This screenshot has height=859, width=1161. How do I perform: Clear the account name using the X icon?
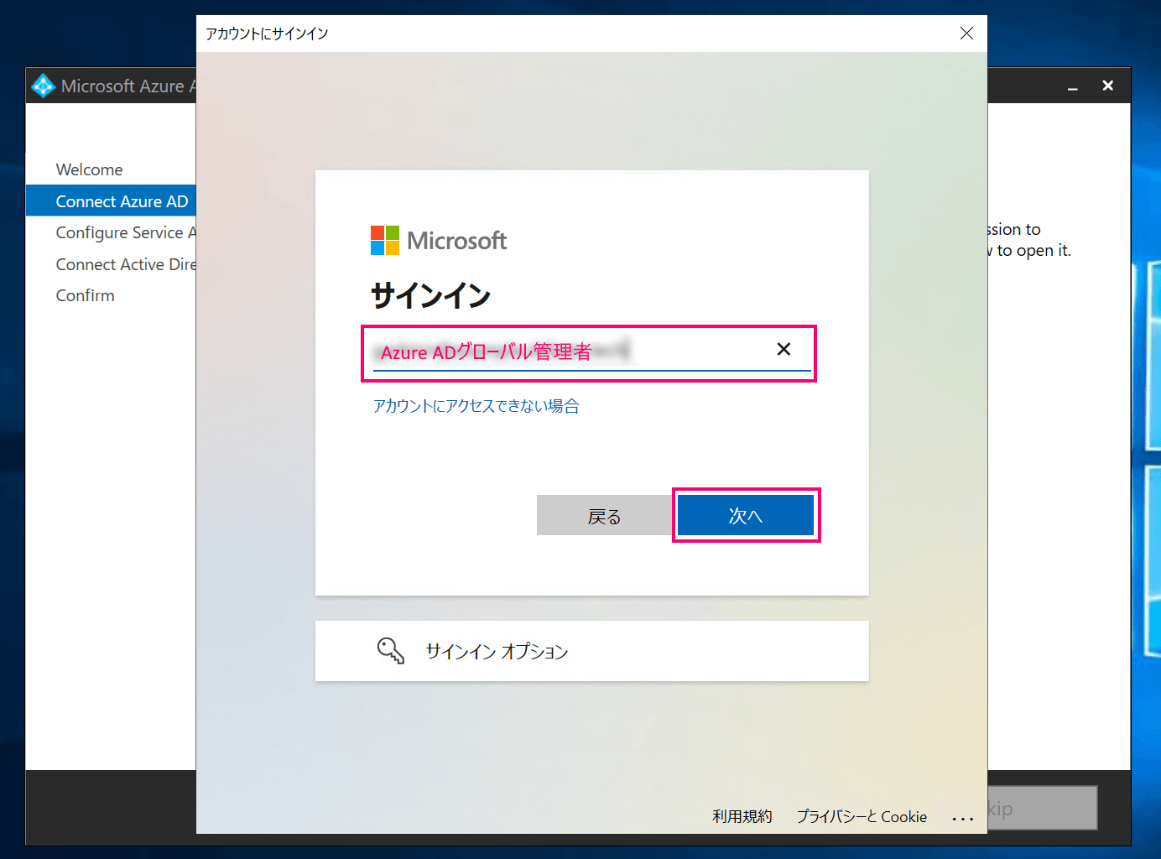[x=784, y=349]
